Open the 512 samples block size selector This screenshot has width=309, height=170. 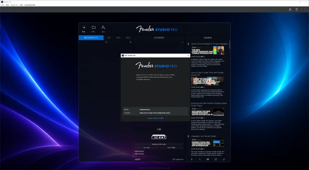(x=171, y=148)
